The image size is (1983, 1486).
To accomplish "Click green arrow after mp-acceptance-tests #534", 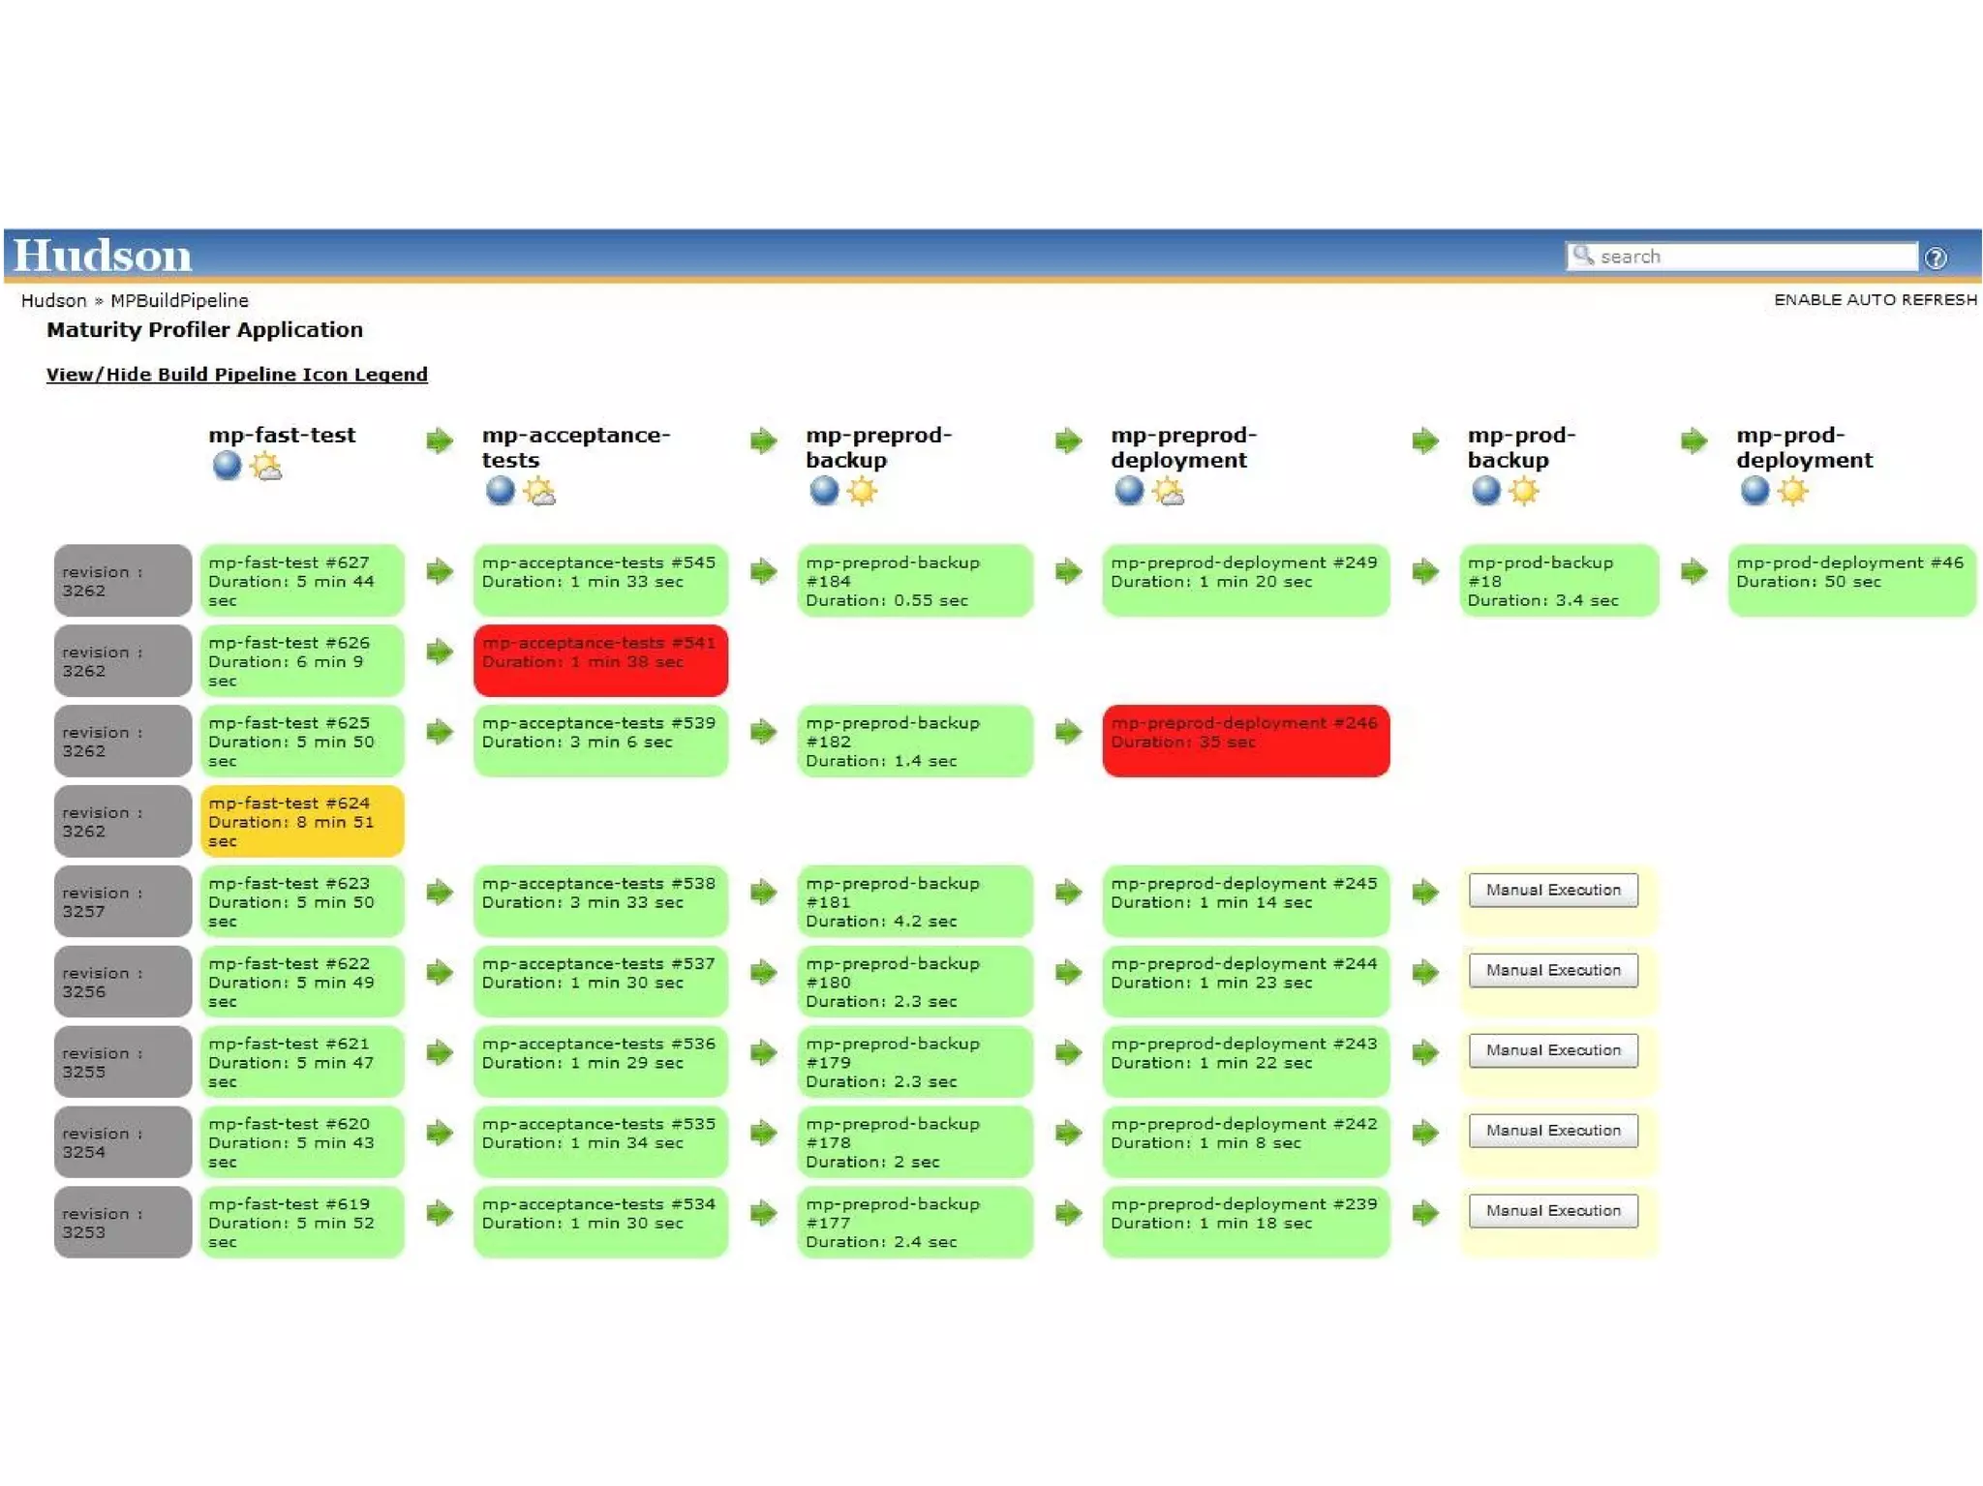I will [x=763, y=1212].
